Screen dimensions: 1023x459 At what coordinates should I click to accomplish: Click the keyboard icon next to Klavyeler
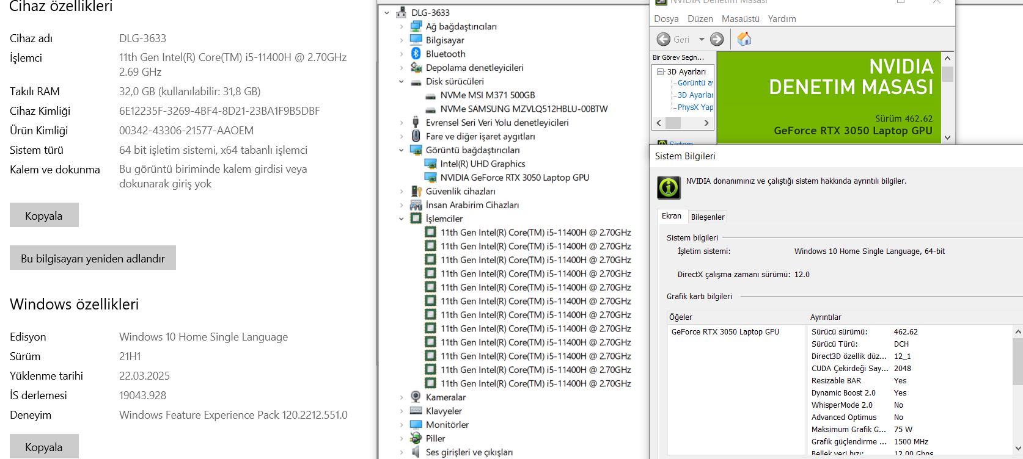point(416,411)
